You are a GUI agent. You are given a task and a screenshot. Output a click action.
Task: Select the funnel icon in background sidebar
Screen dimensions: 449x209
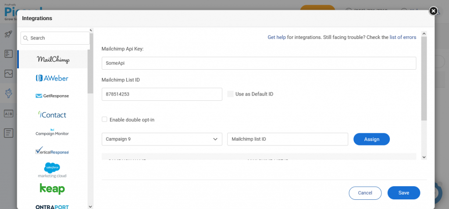(8, 93)
